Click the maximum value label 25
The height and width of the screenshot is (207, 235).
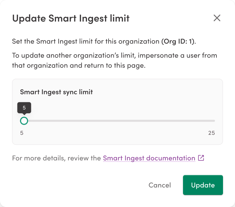point(211,133)
